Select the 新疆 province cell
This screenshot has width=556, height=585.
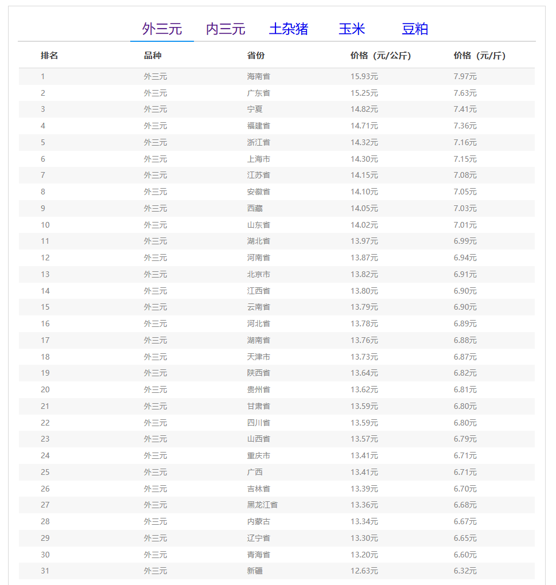pyautogui.click(x=255, y=571)
